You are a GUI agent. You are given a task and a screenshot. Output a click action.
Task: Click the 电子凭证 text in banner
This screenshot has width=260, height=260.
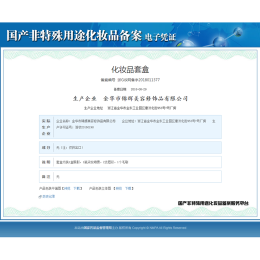[160, 37]
